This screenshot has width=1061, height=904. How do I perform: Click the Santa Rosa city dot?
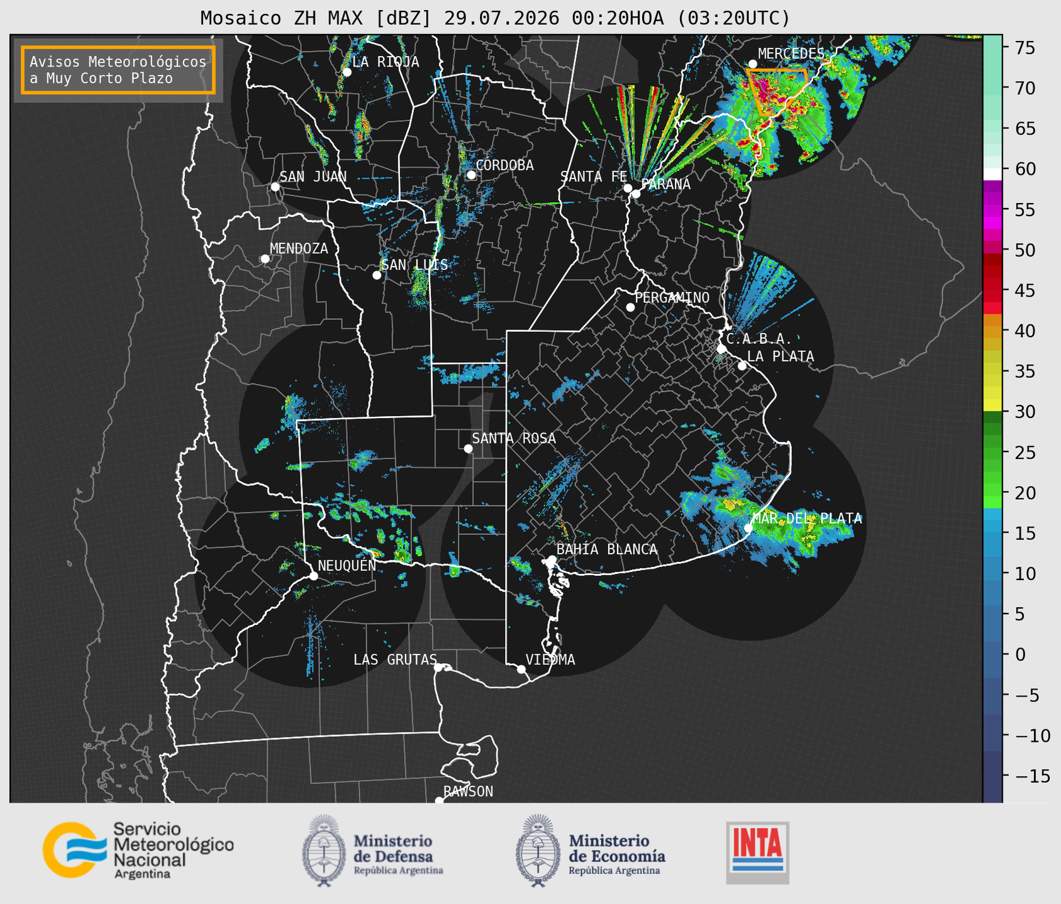click(x=468, y=448)
